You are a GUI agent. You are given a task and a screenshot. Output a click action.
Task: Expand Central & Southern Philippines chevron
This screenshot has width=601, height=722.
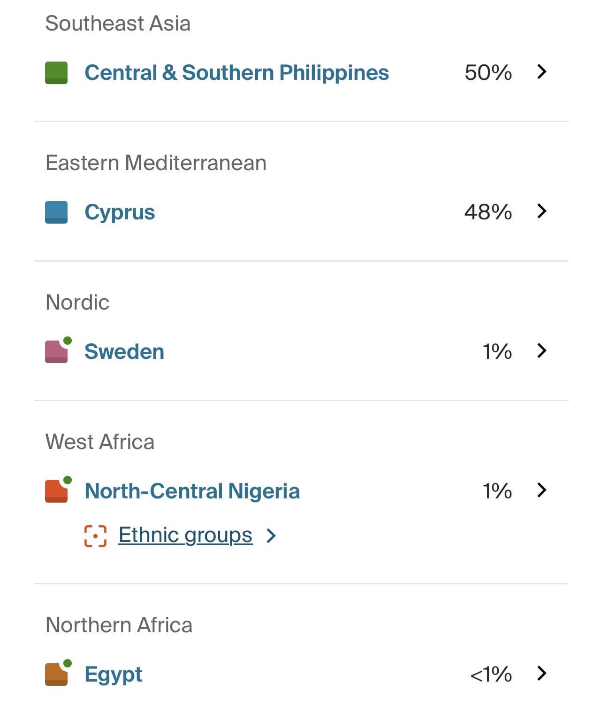[542, 72]
